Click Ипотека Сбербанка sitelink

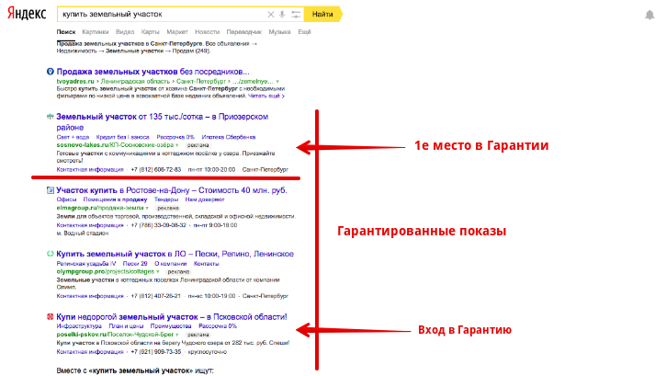229,137
